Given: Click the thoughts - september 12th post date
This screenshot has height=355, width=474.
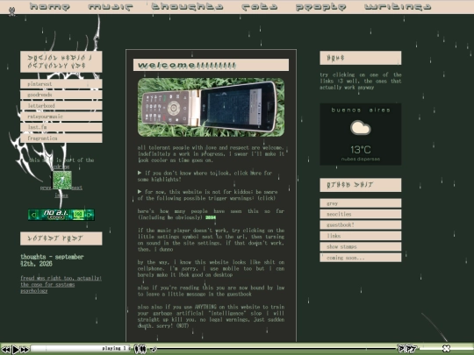Looking at the screenshot, I should (53, 260).
